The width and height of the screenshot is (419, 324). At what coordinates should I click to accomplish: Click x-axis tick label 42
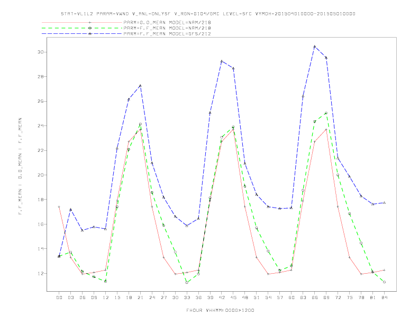(x=222, y=298)
